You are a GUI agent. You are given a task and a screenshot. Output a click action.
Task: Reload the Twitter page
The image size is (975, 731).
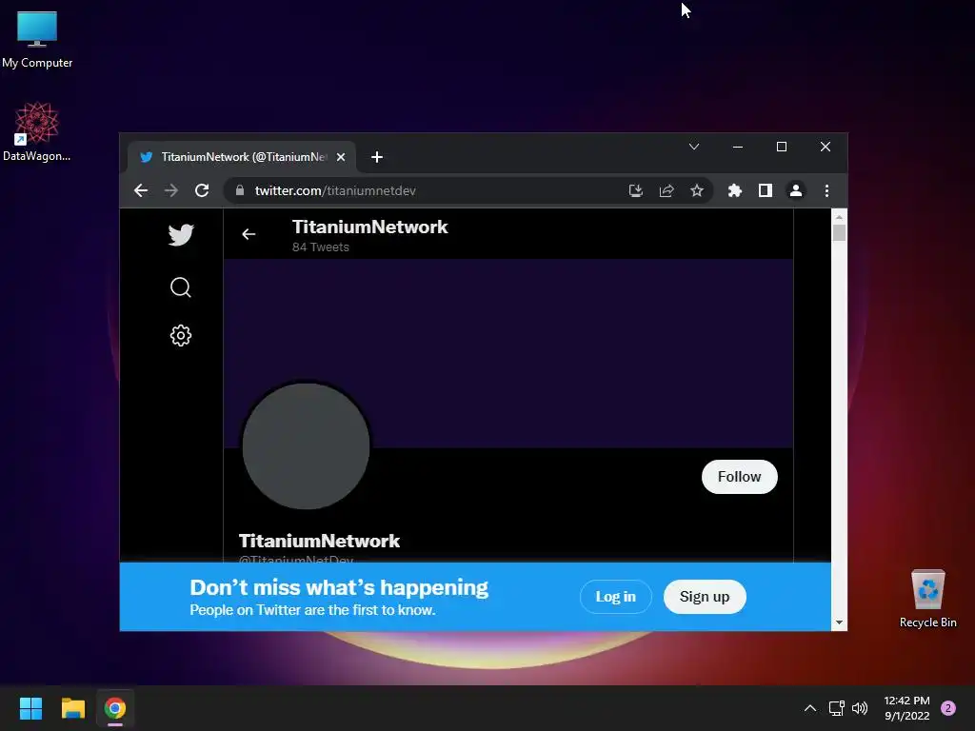pos(202,190)
